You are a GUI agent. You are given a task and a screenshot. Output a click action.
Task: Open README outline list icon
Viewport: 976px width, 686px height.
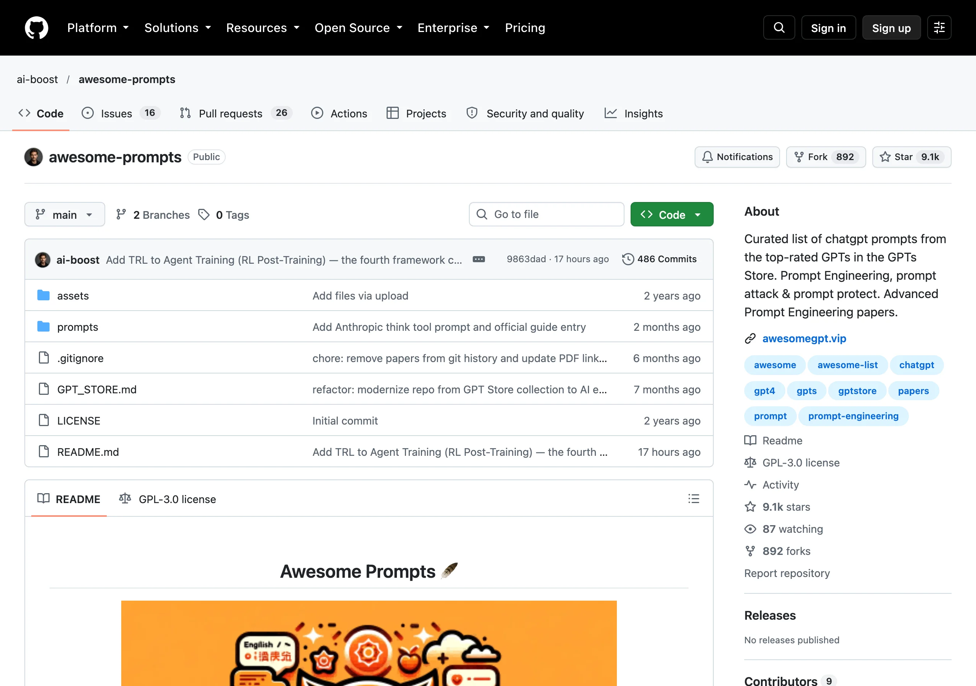(x=694, y=498)
